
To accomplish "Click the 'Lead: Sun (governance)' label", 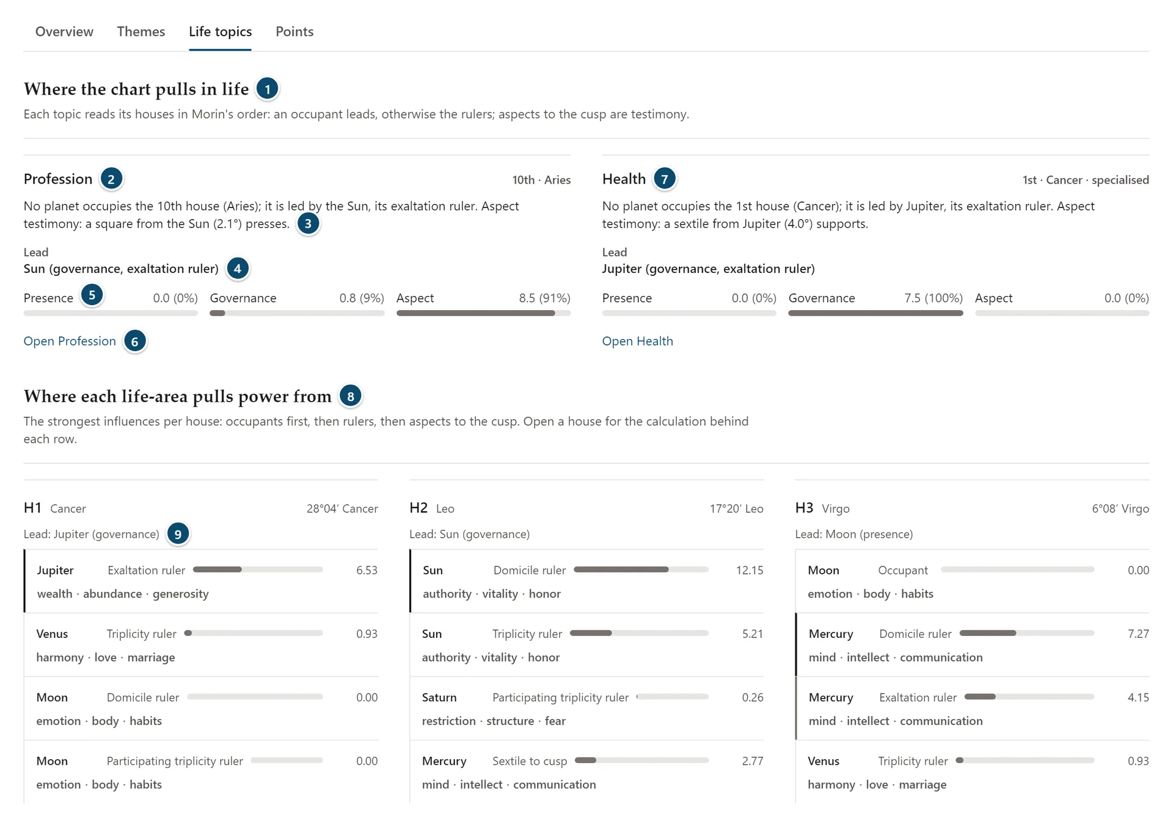I will click(469, 534).
